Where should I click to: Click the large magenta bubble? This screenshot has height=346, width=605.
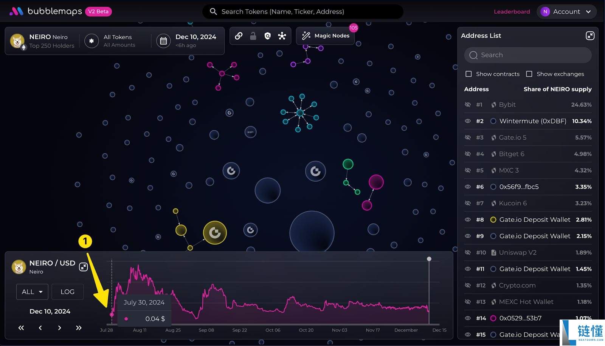(376, 182)
